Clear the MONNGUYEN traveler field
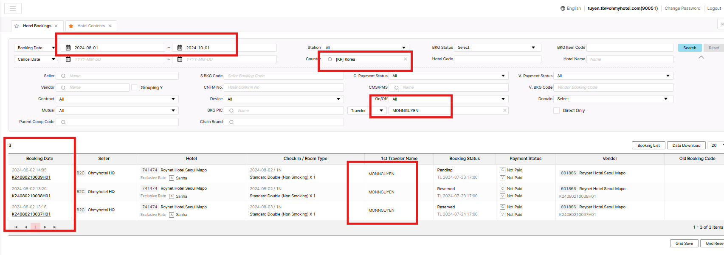This screenshot has width=724, height=255. pyautogui.click(x=504, y=110)
